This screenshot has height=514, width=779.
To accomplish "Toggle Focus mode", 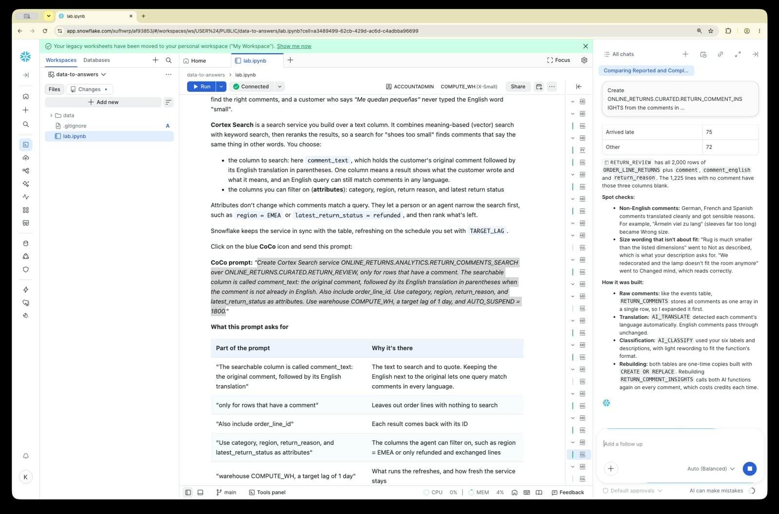I will click(x=558, y=60).
